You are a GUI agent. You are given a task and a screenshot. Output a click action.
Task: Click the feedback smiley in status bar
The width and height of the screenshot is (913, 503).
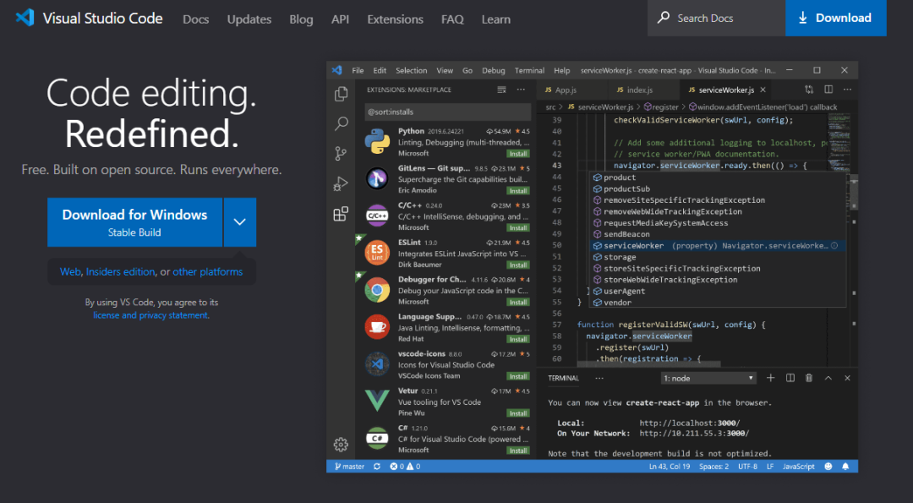coord(828,467)
